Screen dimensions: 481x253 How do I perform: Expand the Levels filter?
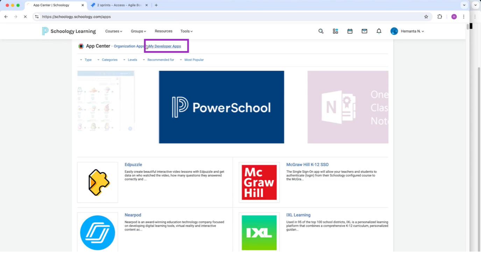pos(130,60)
